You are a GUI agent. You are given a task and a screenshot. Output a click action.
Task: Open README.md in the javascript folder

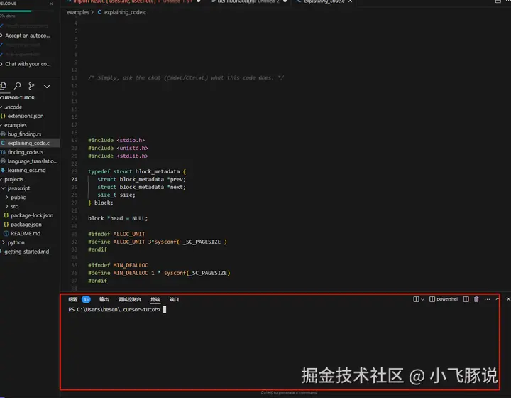tap(26, 233)
